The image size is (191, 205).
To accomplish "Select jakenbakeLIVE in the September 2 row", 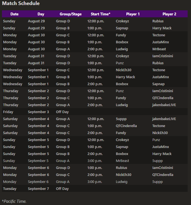I will 164,105.
